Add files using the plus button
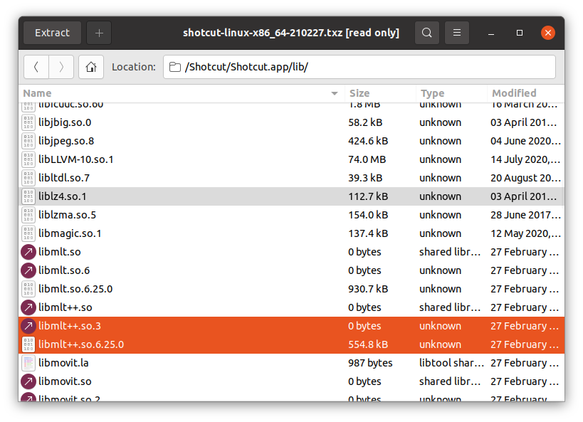This screenshot has height=422, width=583. [98, 32]
